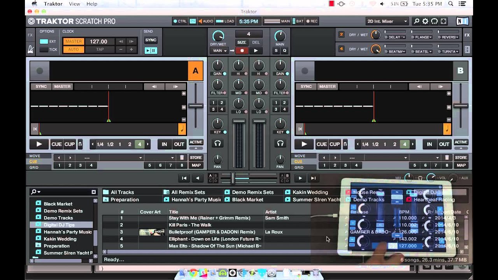Play Deck A with the play button
This screenshot has height=280, width=498.
pos(39,144)
